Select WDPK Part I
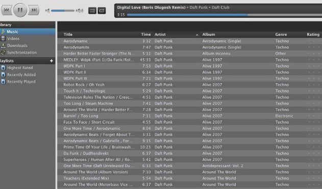This screenshot has width=322, height=189. (190, 66)
